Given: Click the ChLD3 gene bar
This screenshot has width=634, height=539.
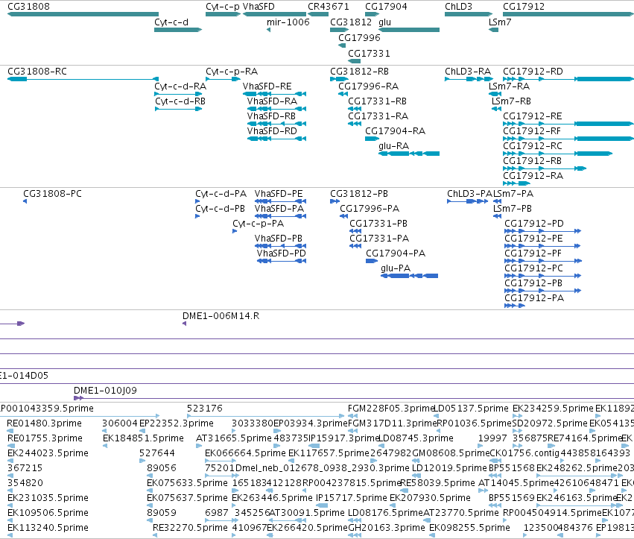Looking at the screenshot, I should pos(469,14).
